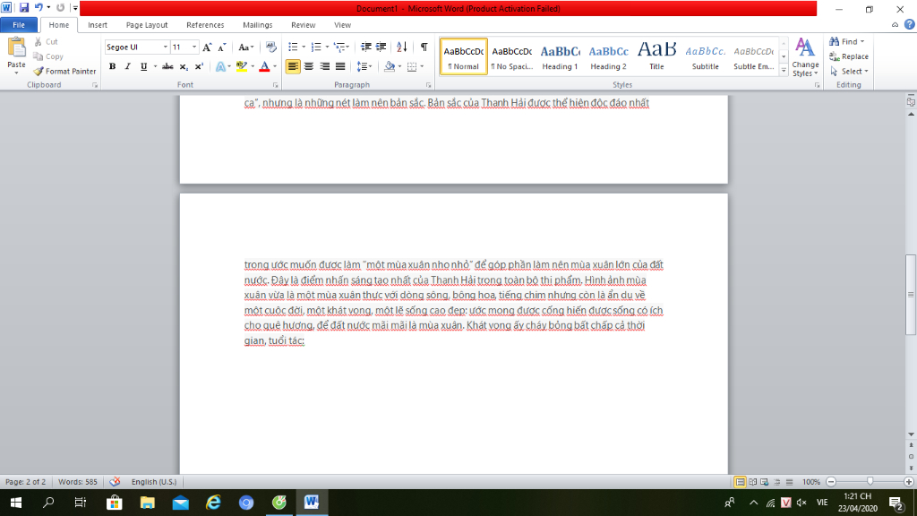Minimize the ribbon with the caret icon

pyautogui.click(x=895, y=24)
